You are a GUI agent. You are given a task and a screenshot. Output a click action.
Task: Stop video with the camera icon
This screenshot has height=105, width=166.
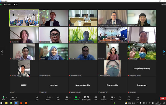[x=13, y=98]
